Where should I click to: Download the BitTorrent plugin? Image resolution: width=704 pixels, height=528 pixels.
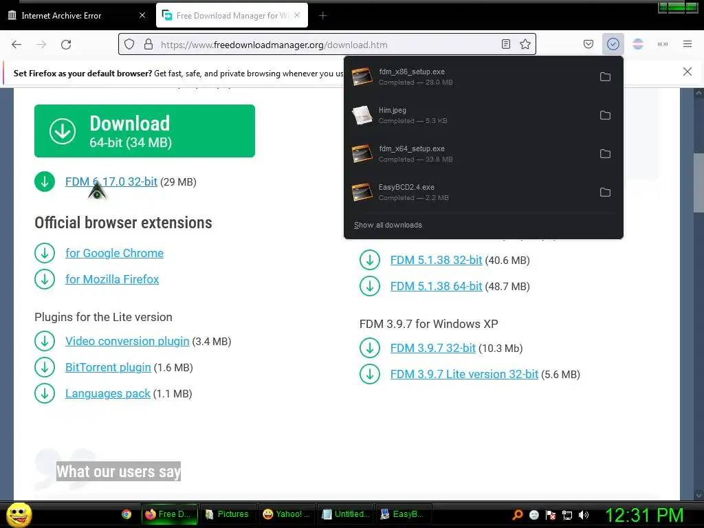108,367
